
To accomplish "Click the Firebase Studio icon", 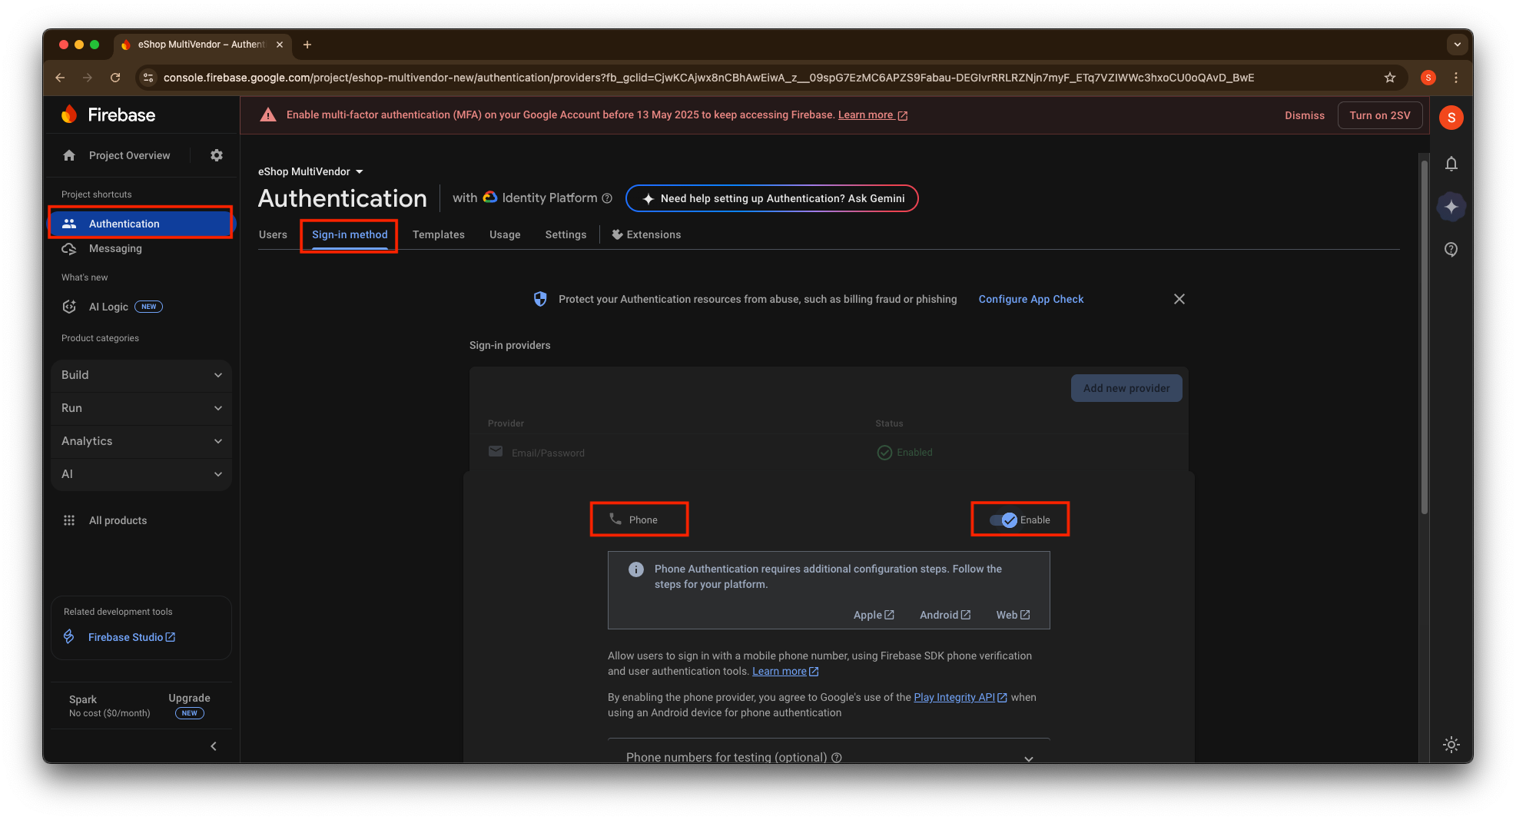I will tap(69, 637).
